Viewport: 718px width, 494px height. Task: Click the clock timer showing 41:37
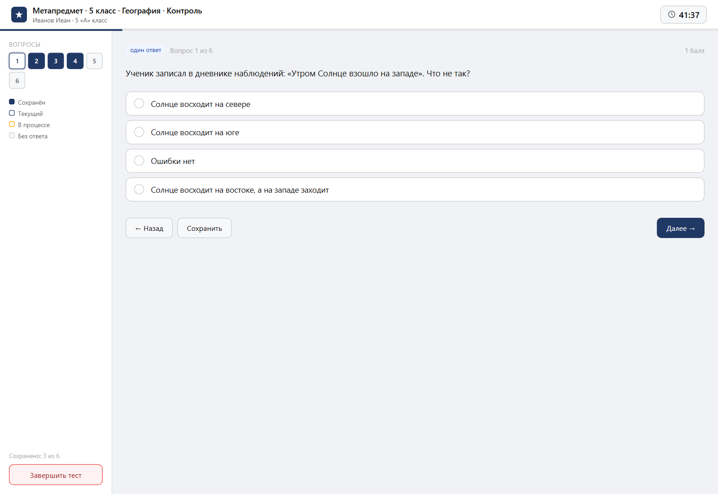pos(683,15)
